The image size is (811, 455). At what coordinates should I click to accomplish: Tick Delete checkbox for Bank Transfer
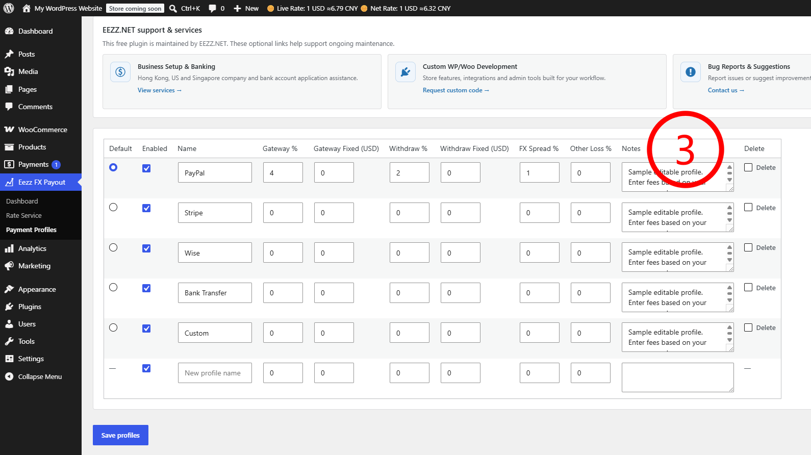pyautogui.click(x=748, y=287)
